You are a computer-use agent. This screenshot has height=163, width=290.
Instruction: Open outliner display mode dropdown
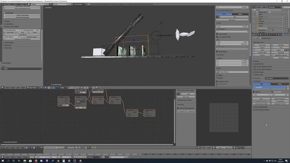pos(275,7)
